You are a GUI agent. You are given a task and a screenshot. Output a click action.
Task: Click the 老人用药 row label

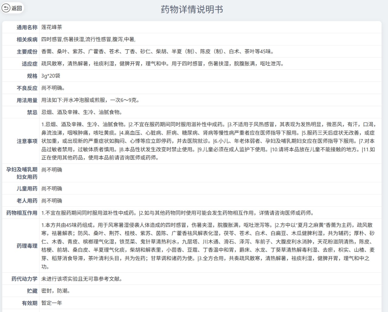click(x=26, y=200)
